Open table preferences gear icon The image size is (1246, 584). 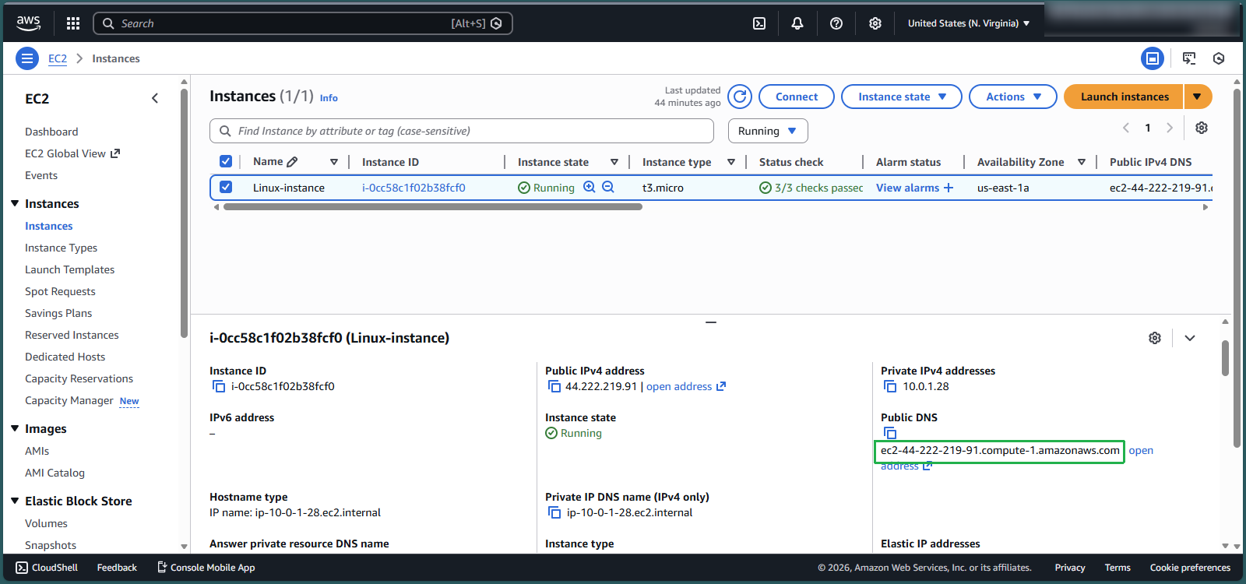pyautogui.click(x=1202, y=128)
